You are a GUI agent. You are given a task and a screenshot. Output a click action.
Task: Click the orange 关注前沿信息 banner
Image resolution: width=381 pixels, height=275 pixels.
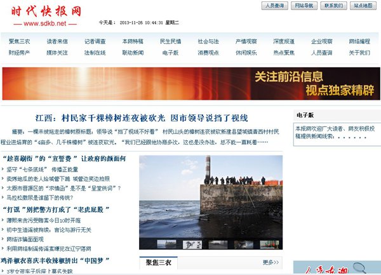191,84
